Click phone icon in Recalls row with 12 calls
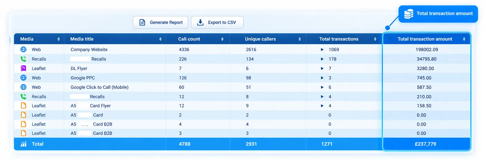Screen dimensions: 484x161 point(24,97)
